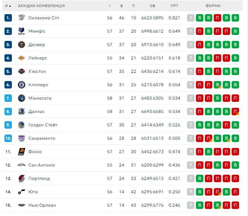Click the Portland Trail Blazers logo
This screenshot has height=216, width=248.
pos(21,178)
